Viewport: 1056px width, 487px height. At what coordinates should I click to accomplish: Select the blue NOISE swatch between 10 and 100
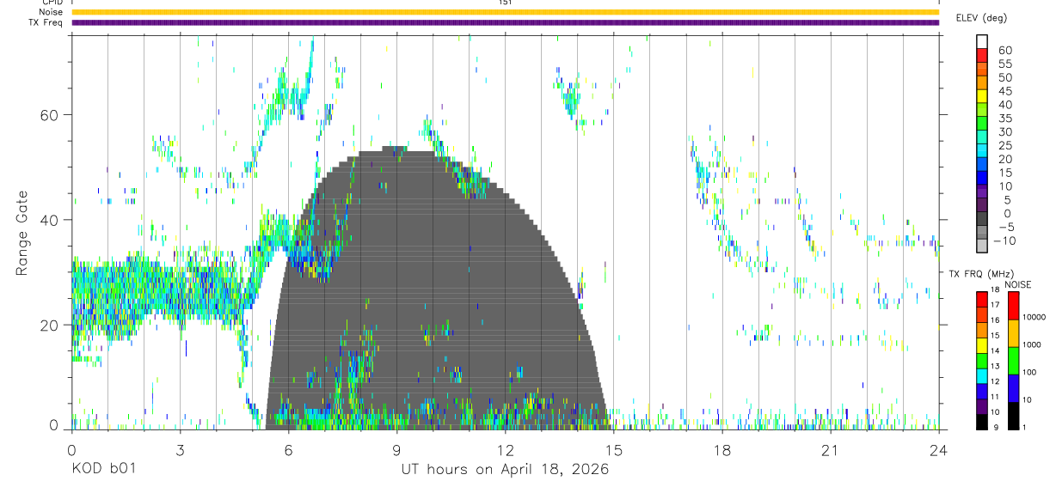tap(1013, 388)
